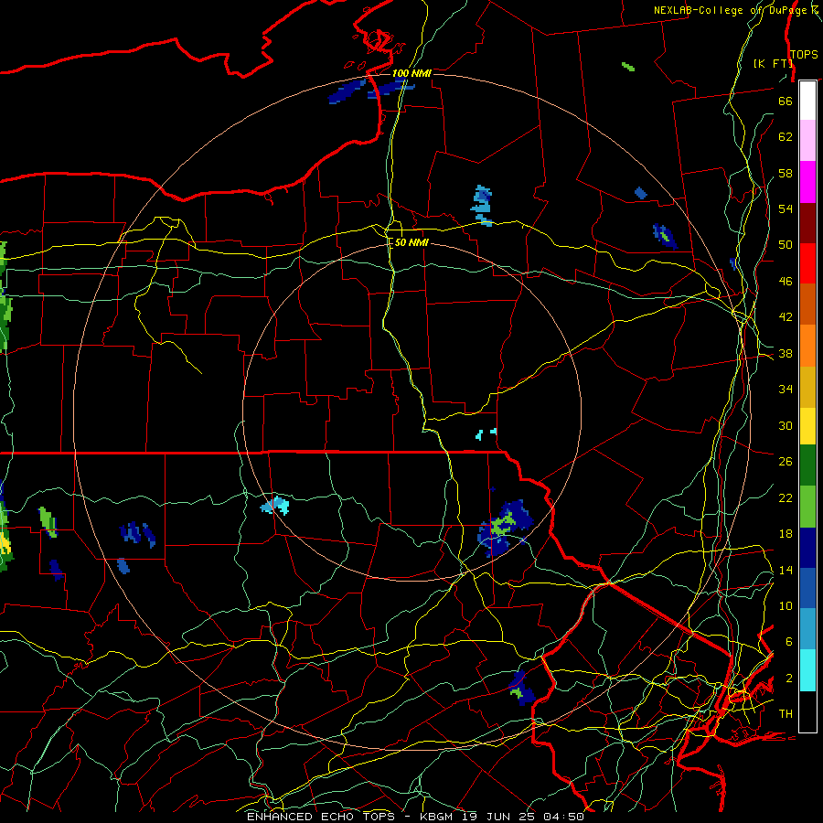This screenshot has width=823, height=823.
Task: Click the "NEXLAB-College of DuPage" credit text
Action: [730, 10]
